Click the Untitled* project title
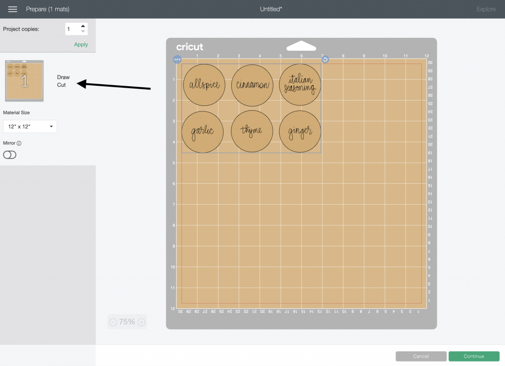 271,9
